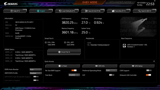Click the Save & Exit arrow icon
The image size is (160, 90).
[86, 11]
